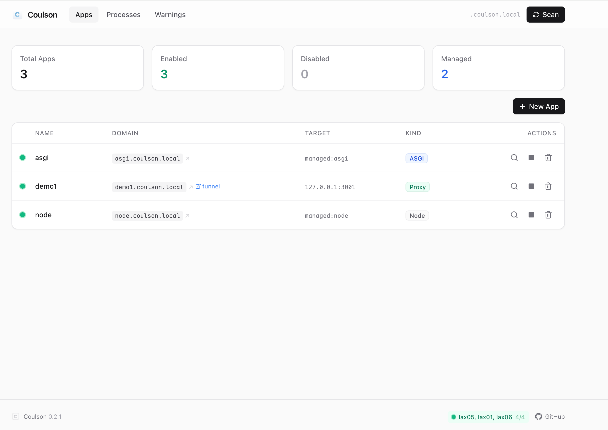Delete the node app via trash icon

click(548, 215)
